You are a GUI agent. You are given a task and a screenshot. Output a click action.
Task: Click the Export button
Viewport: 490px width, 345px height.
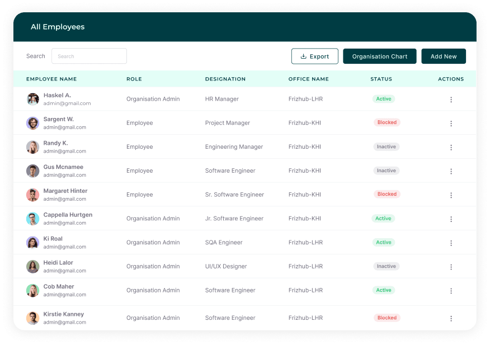click(314, 56)
